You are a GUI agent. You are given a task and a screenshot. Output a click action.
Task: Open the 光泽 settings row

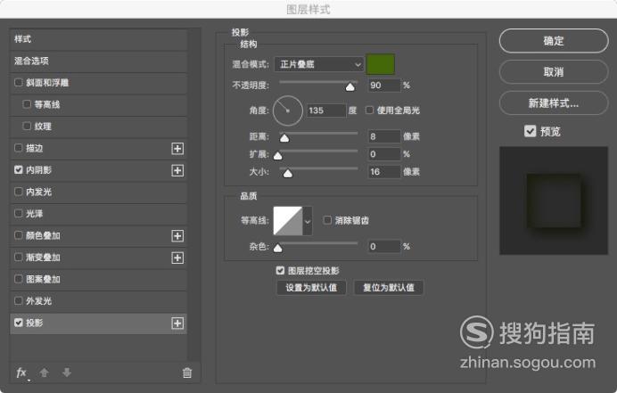click(x=98, y=214)
